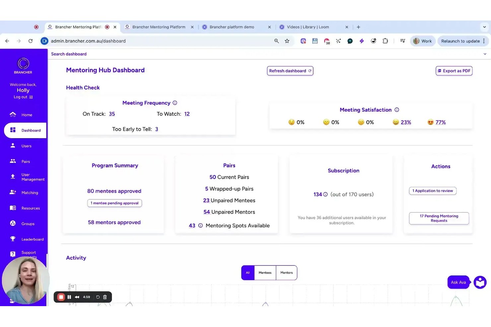
Task: Bookmark this page with star icon
Action: tap(287, 41)
